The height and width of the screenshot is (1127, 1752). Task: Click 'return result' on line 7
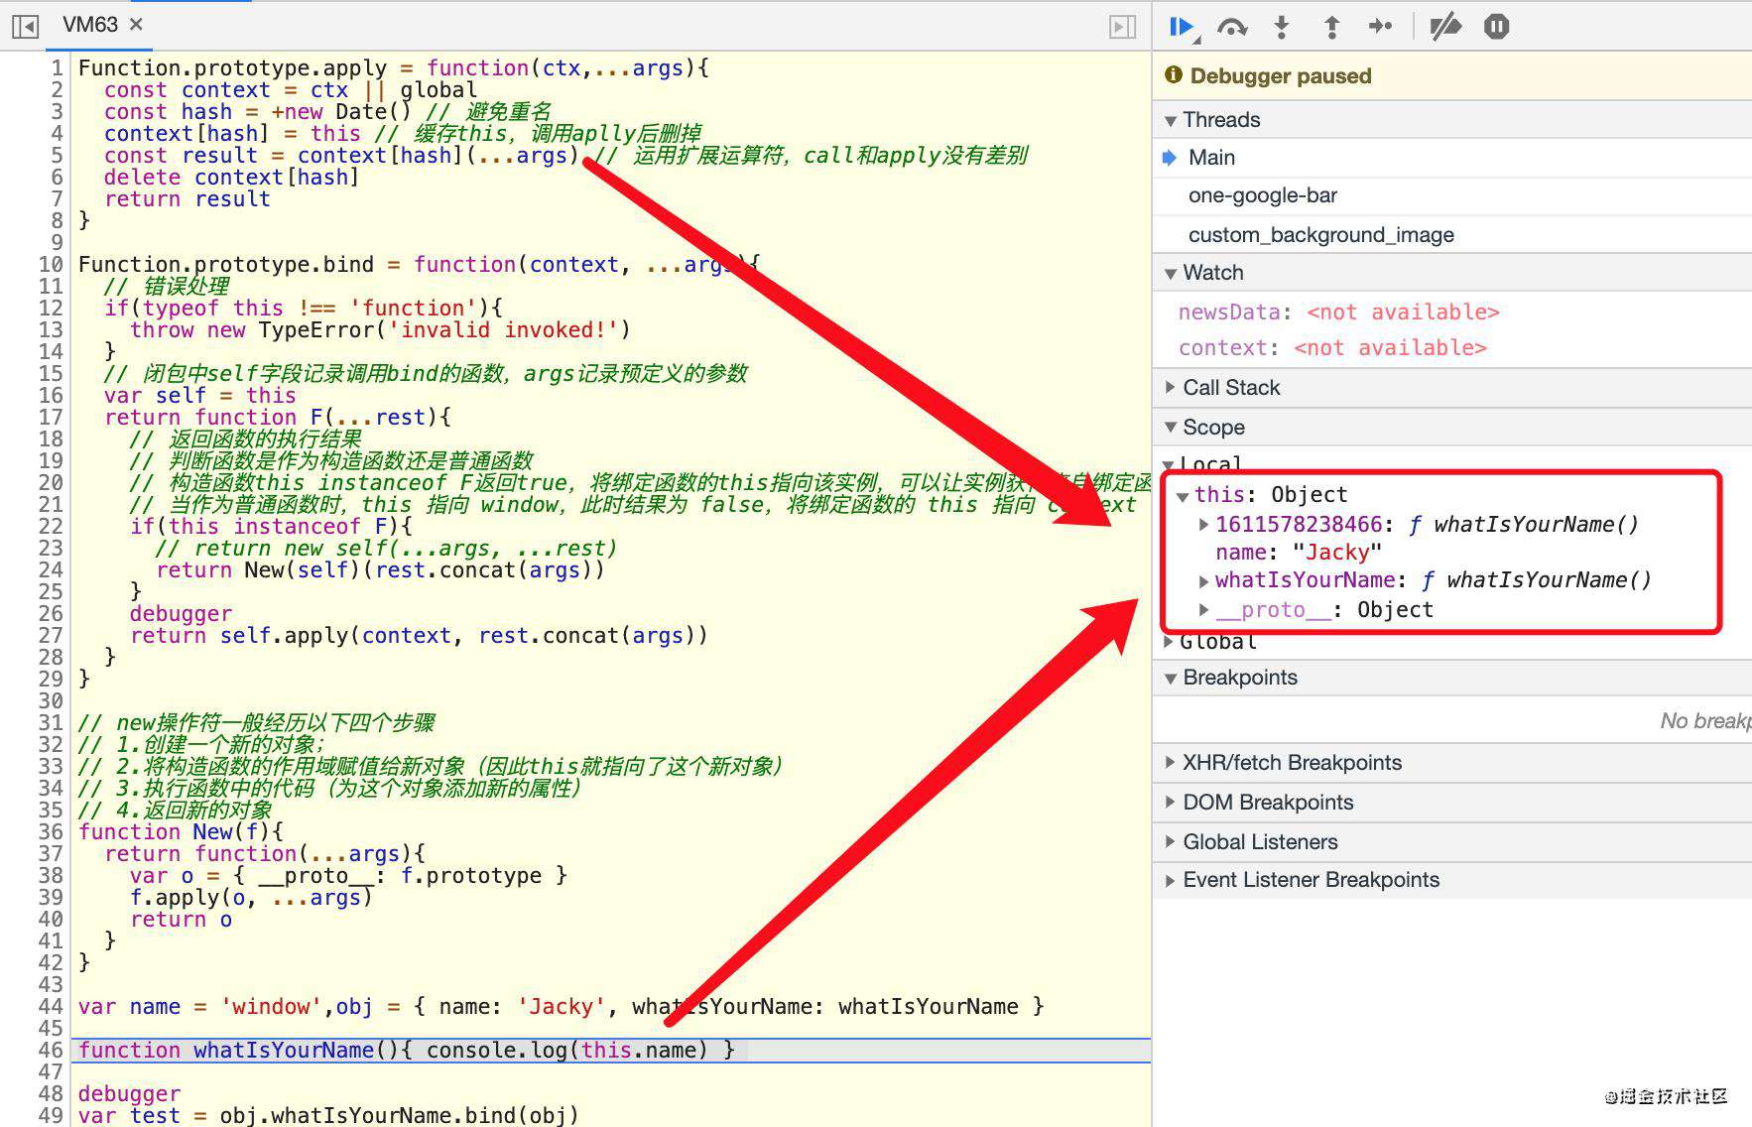click(187, 199)
